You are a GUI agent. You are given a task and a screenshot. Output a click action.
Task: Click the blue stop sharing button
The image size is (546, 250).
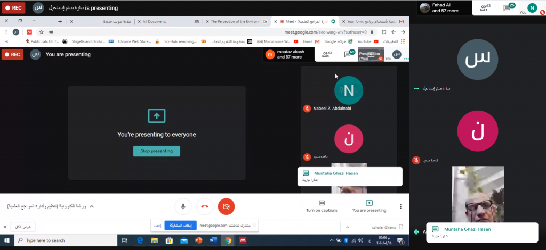point(180,226)
